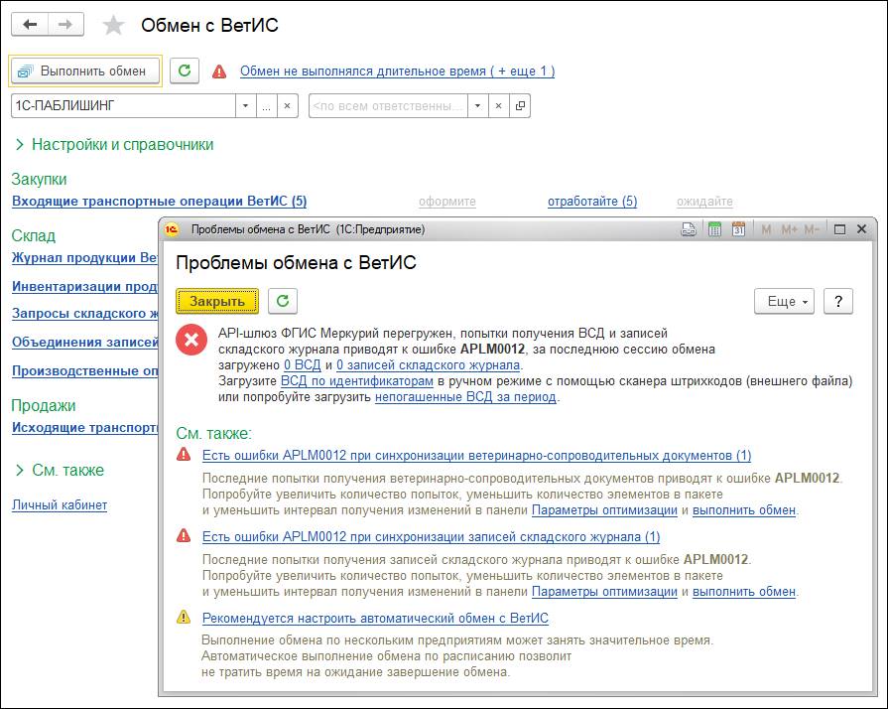Open the calculator icon in dialog title bar

pyautogui.click(x=714, y=229)
